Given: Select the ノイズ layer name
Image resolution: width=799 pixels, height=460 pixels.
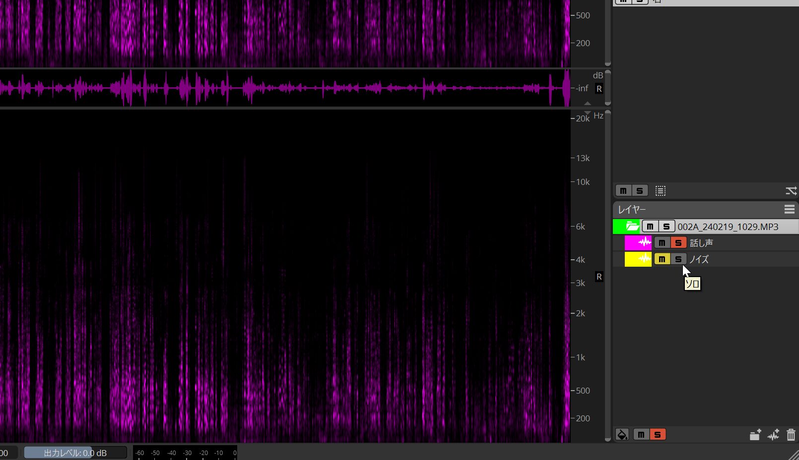Looking at the screenshot, I should pos(699,259).
